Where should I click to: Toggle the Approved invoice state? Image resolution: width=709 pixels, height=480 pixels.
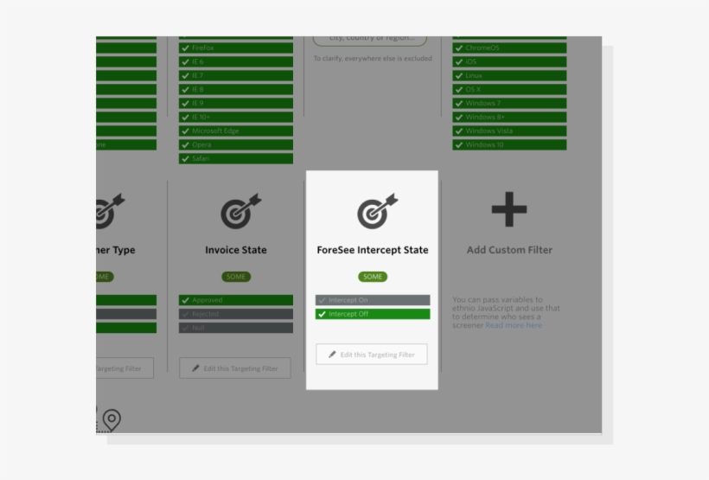[x=235, y=300]
